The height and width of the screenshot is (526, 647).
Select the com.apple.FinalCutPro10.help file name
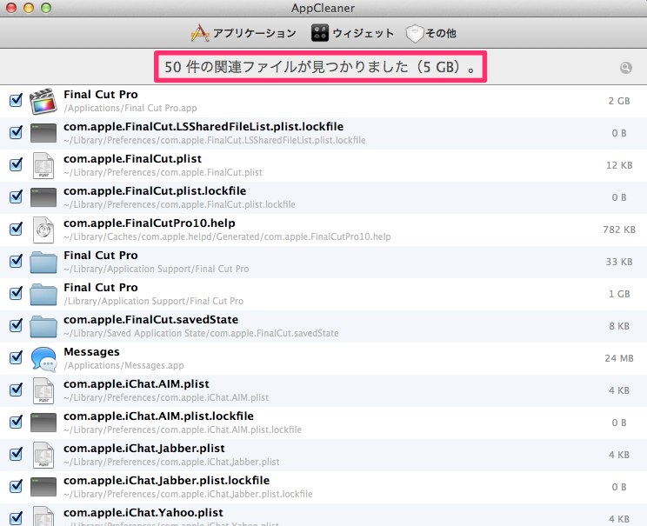click(x=150, y=223)
